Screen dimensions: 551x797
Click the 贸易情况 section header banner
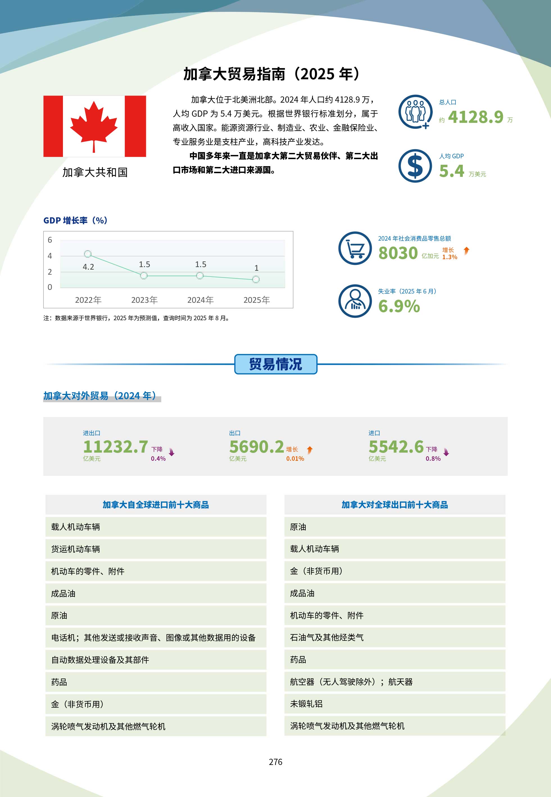[x=275, y=364]
